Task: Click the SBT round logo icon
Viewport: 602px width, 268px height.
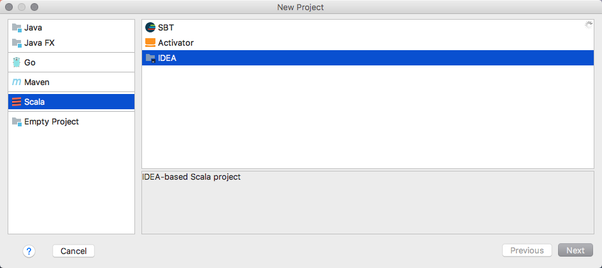Action: [150, 27]
